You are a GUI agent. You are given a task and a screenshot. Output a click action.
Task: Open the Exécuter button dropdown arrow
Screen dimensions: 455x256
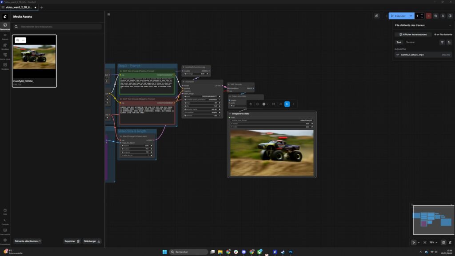[x=411, y=16]
